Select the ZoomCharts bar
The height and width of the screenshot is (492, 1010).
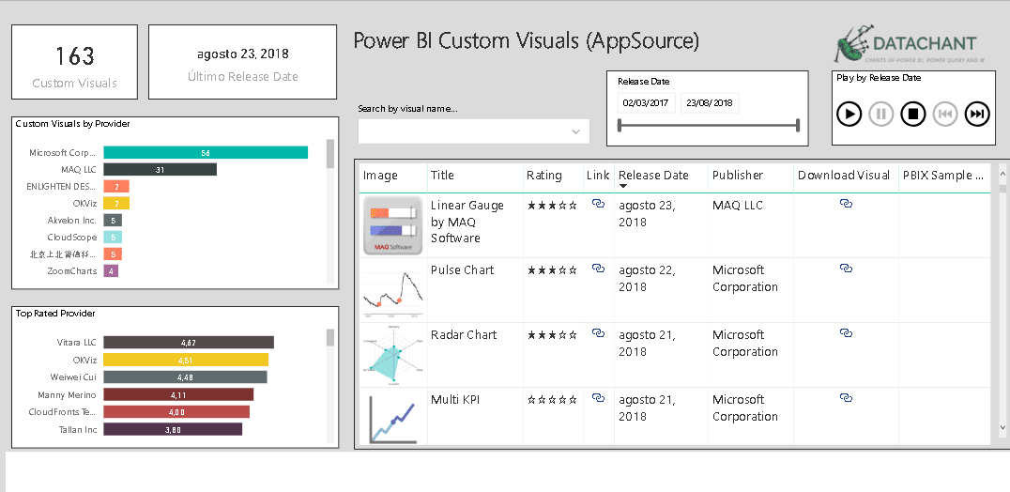pos(111,271)
